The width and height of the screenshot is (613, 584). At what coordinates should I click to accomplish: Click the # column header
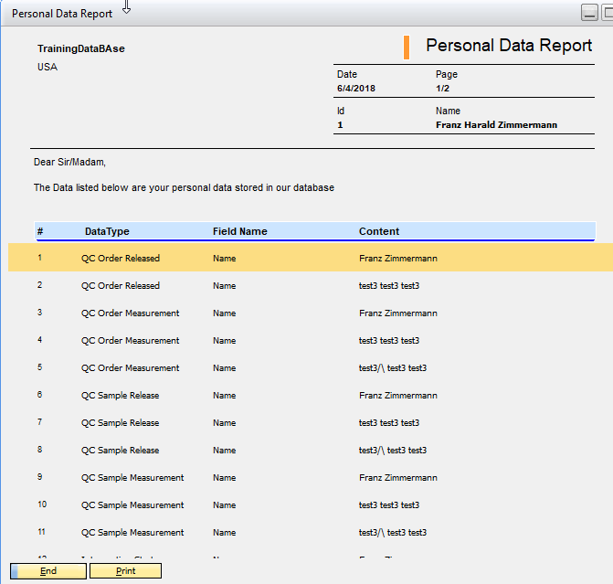pos(40,231)
